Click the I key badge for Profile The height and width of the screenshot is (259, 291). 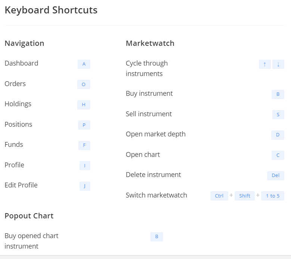85,166
